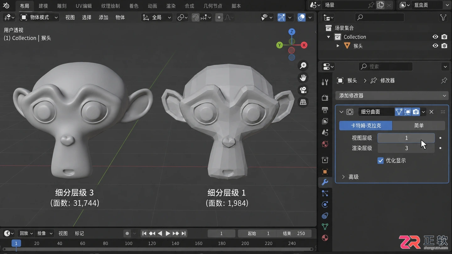
Task: Open the 物体模式 object mode dropdown
Action: pos(39,18)
